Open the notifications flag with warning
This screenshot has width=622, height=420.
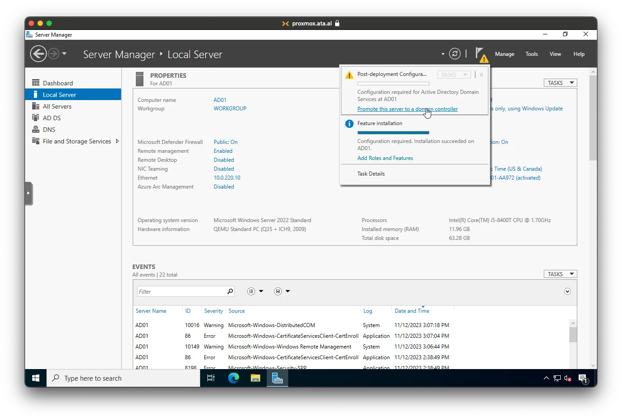481,55
